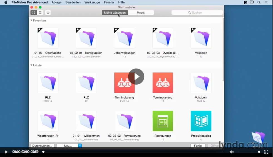The width and height of the screenshot is (273, 157).
Task: Open favorite 01_03__Oberflaeche file icon
Action: 48,38
